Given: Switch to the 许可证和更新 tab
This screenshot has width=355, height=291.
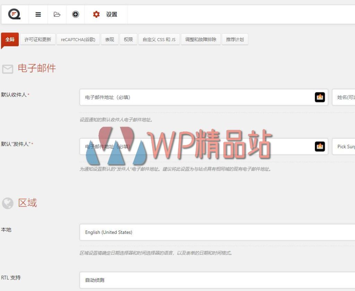Looking at the screenshot, I should (x=38, y=39).
